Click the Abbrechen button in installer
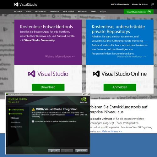This screenshot has height=157, width=157. 81,151
